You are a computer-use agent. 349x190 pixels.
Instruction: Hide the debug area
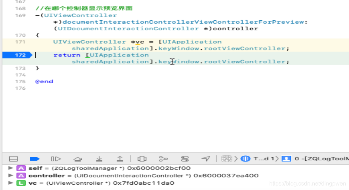(13, 159)
